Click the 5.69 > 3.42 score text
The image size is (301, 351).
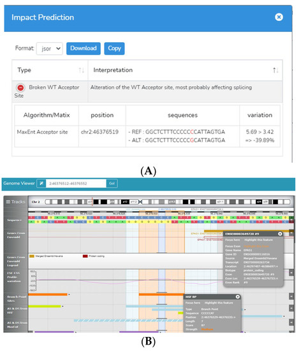[x=260, y=132]
